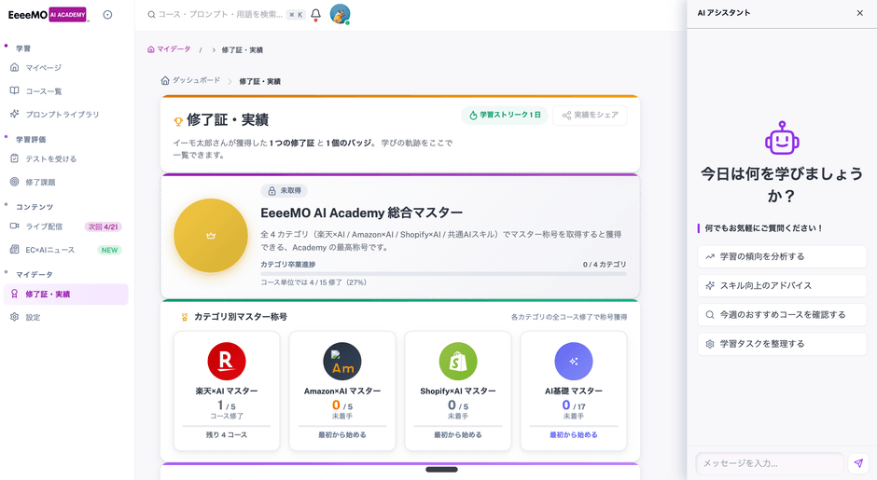Click the video camera icon beside ライブ配信
The height and width of the screenshot is (480, 877).
15,226
